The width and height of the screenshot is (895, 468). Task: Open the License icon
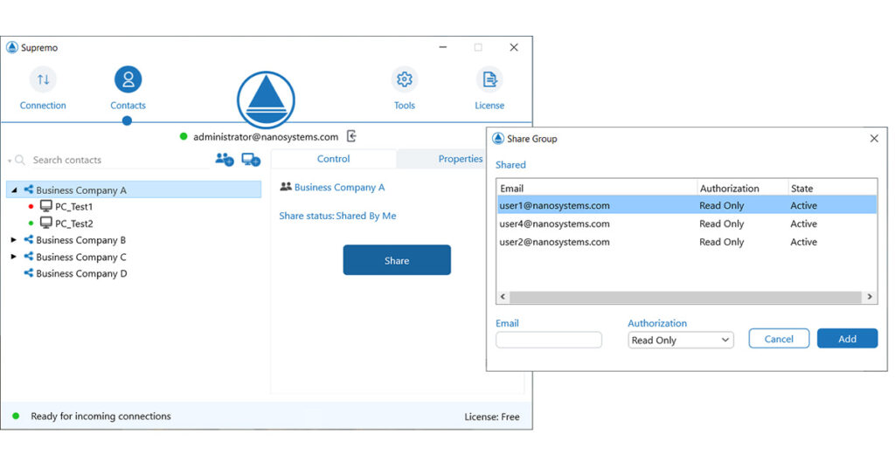tap(489, 80)
